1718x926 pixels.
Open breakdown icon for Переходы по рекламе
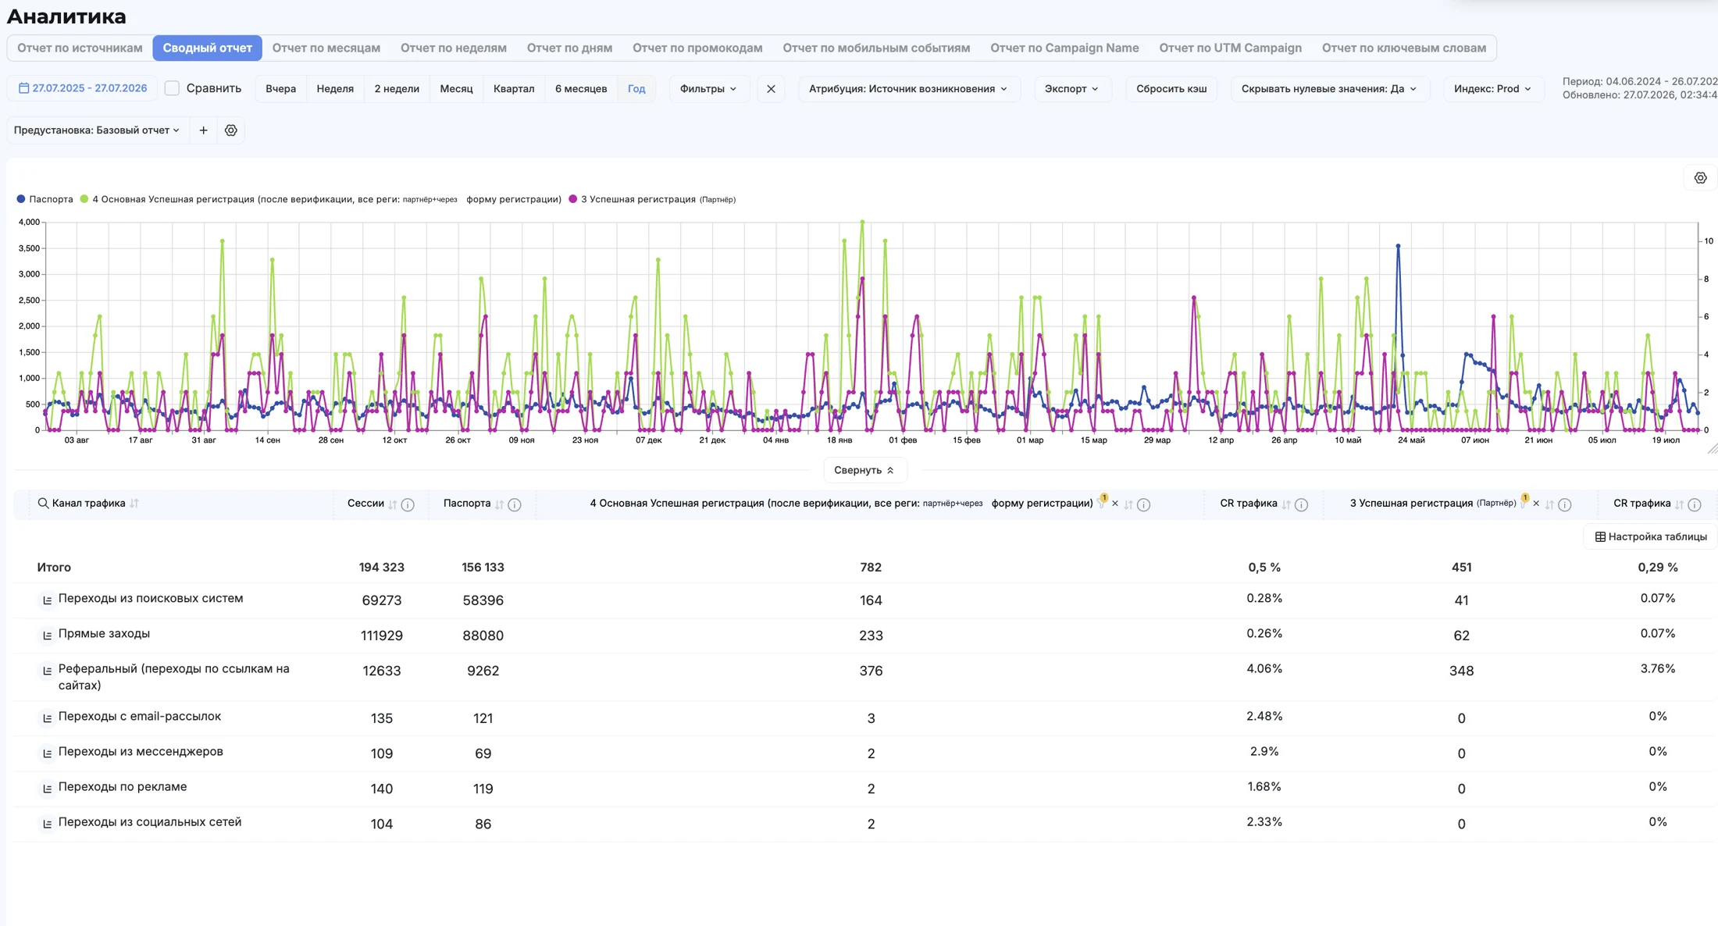tap(47, 789)
